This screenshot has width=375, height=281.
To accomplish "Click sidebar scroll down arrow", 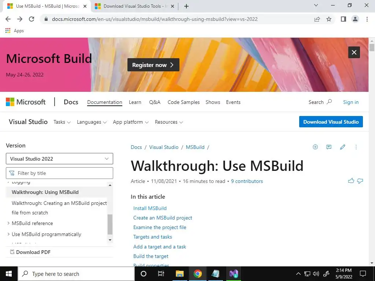I will pyautogui.click(x=110, y=240).
